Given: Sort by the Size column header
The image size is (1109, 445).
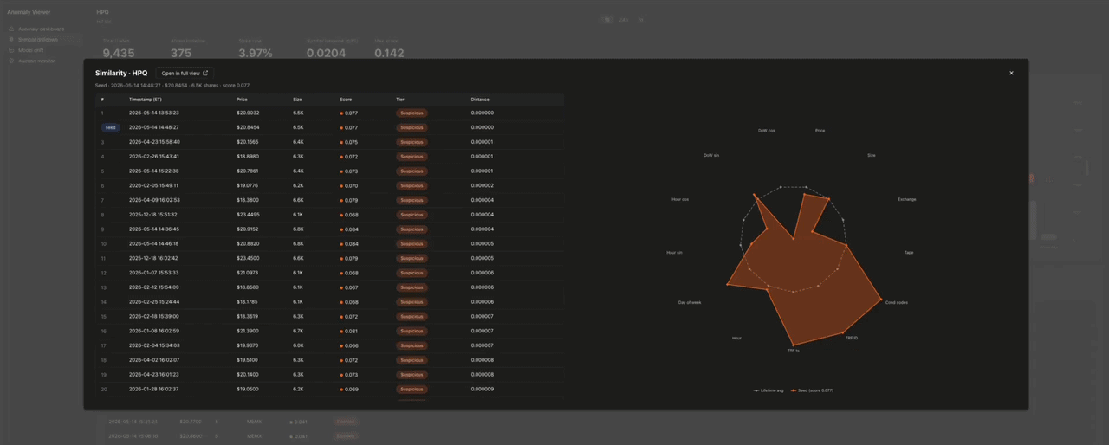Looking at the screenshot, I should 297,100.
